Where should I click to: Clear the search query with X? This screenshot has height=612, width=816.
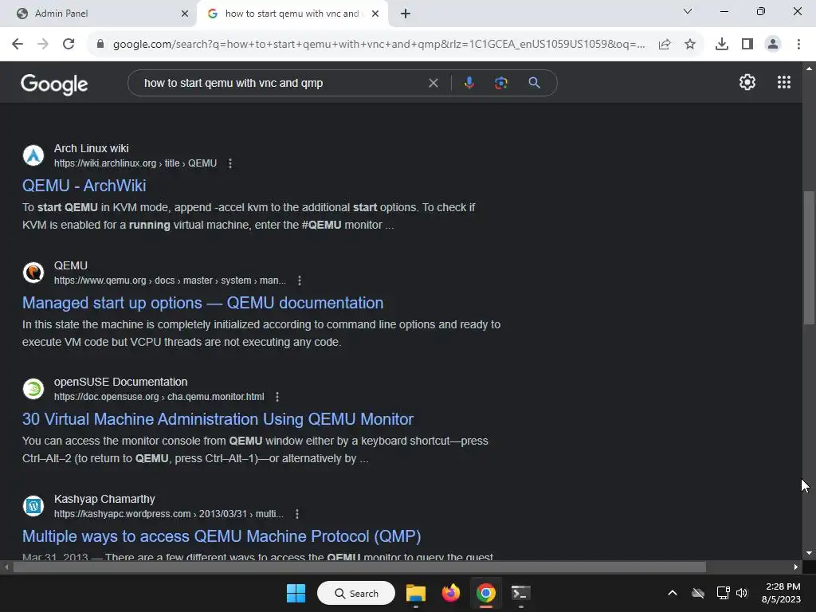[x=433, y=83]
